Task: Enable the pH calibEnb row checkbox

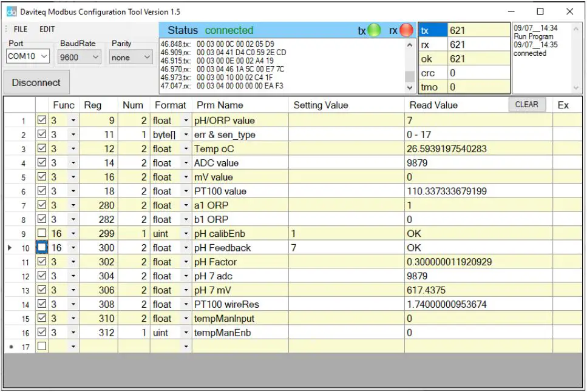Action: pos(42,233)
